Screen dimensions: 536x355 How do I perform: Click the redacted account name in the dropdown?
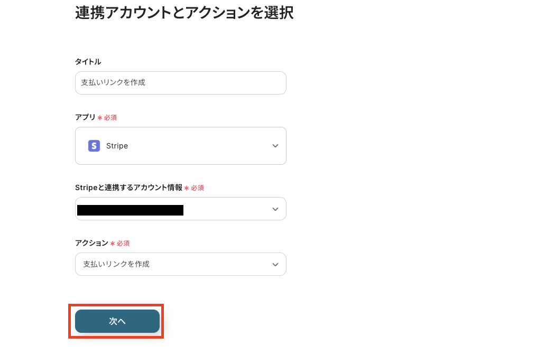coord(130,210)
